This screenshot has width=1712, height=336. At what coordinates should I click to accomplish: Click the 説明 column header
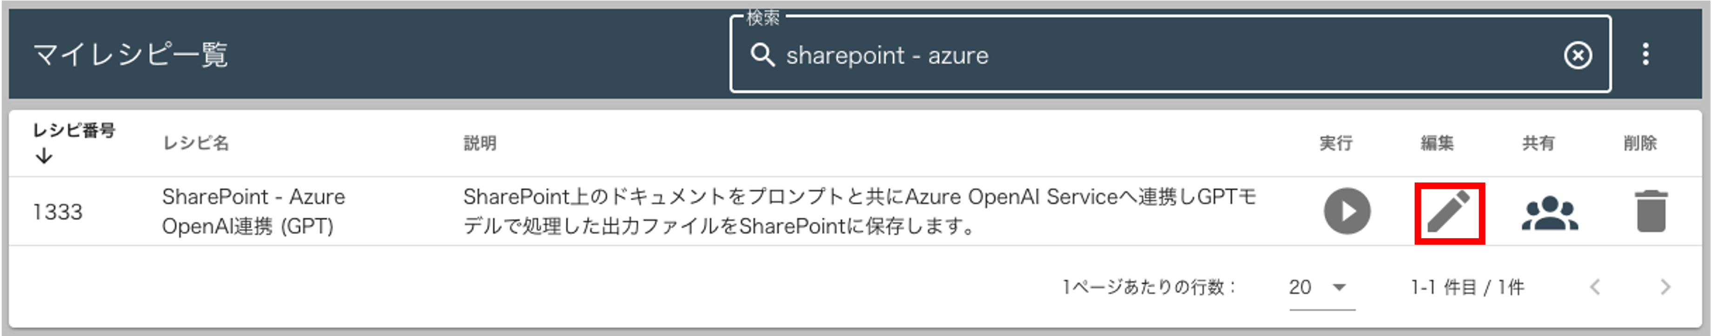tap(480, 143)
